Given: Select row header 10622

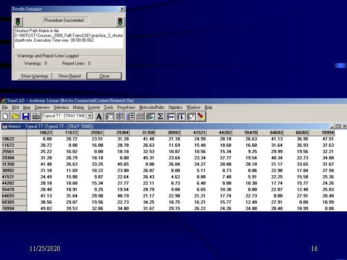Looking at the screenshot, I should (13, 139).
